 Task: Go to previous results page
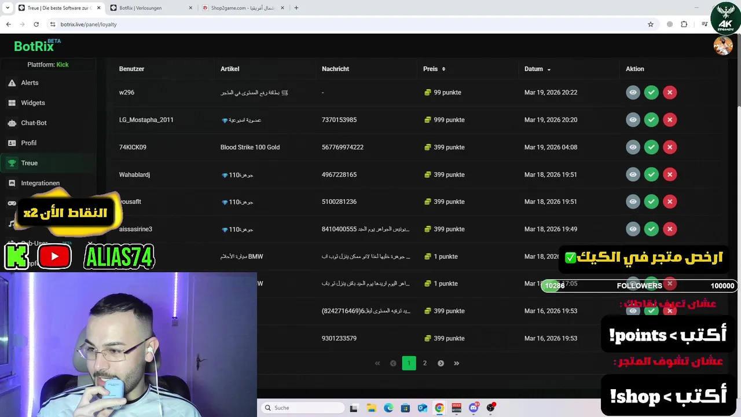pos(393,363)
